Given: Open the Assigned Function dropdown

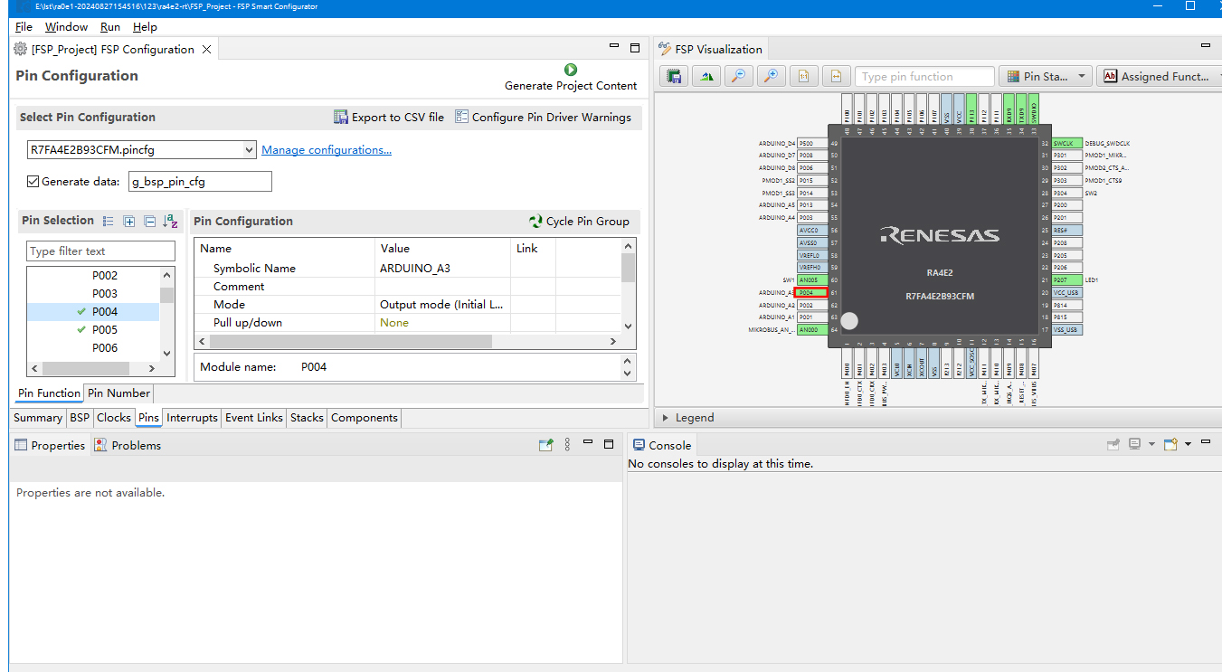Looking at the screenshot, I should tap(1158, 77).
